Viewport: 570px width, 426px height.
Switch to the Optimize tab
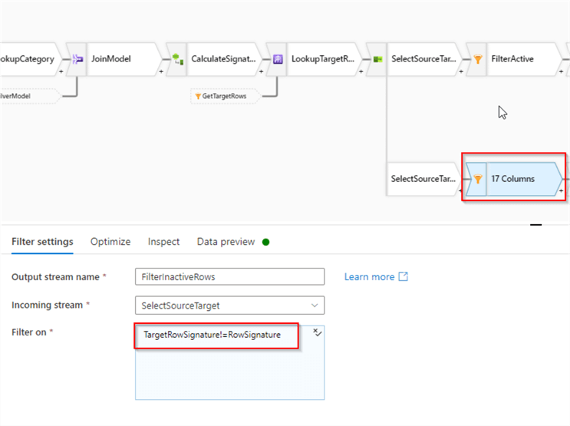click(x=110, y=242)
